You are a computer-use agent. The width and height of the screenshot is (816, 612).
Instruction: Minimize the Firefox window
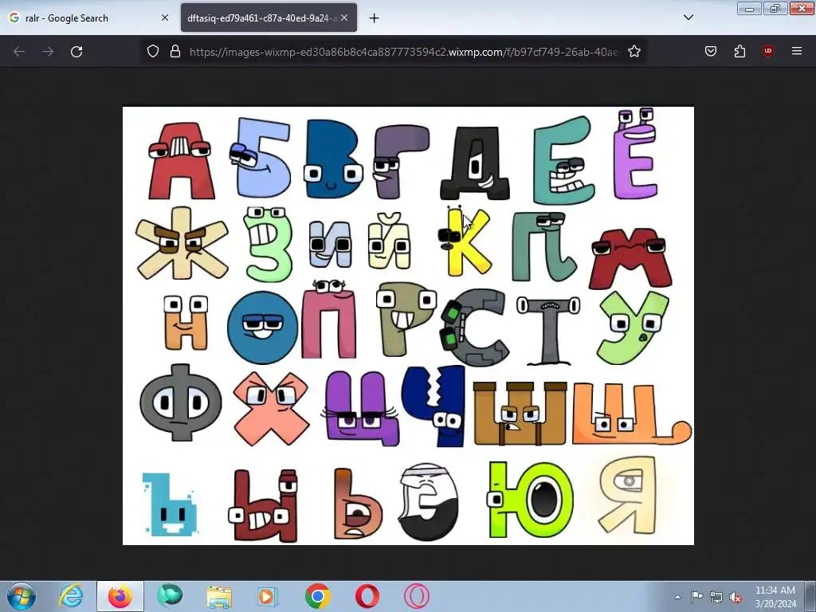[749, 8]
